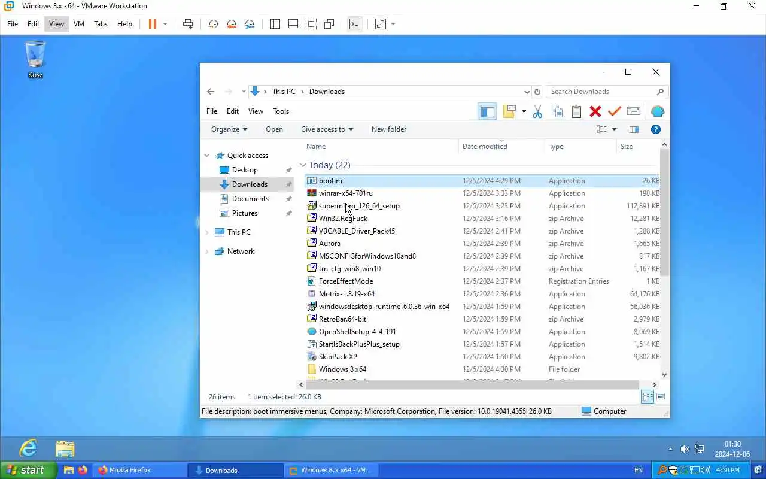The height and width of the screenshot is (479, 766).
Task: Click VMware revert to snapshot icon
Action: pyautogui.click(x=232, y=24)
